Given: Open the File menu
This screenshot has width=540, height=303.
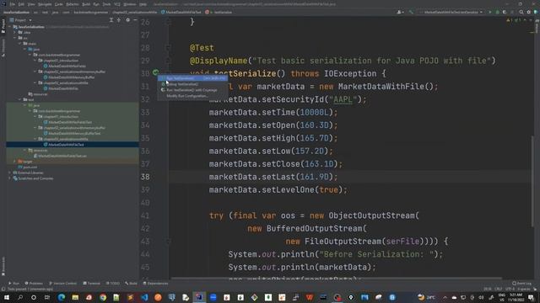Looking at the screenshot, I should (13, 4).
